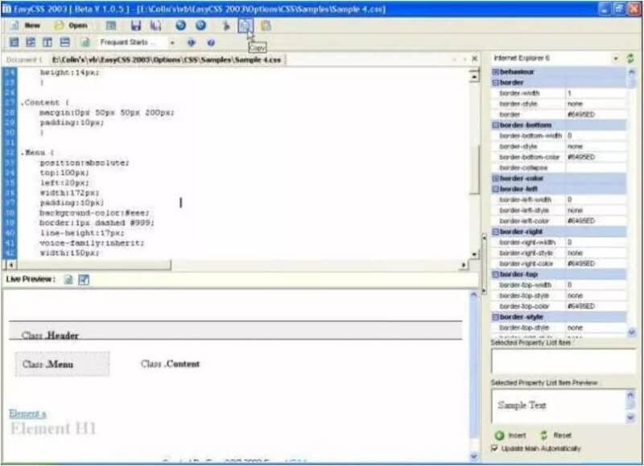Click Class .Content text in preview
Viewport: 644px width, 466px height.
170,364
